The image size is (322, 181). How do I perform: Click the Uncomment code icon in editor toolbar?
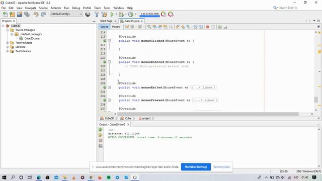(225, 27)
